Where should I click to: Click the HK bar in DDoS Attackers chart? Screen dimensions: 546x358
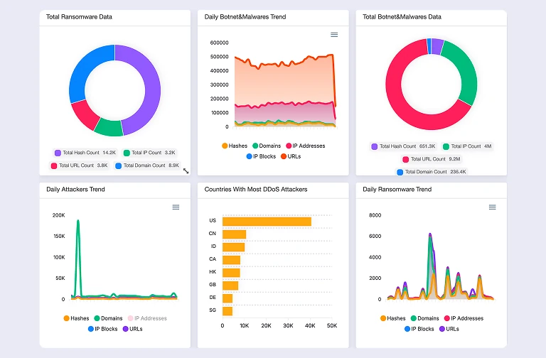(231, 273)
